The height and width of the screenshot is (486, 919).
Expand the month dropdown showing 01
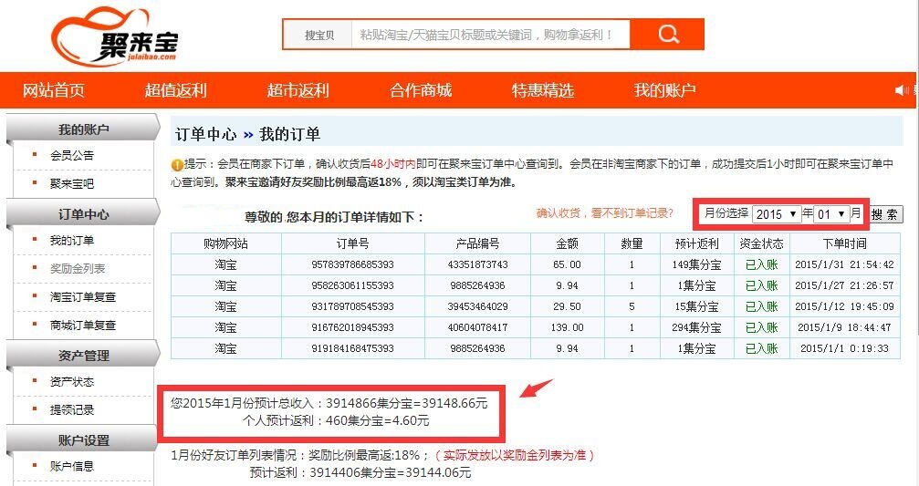click(832, 214)
